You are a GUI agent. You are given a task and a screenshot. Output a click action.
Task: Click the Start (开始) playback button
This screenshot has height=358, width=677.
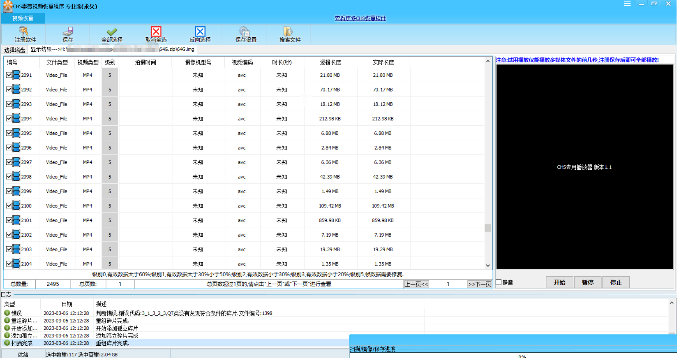tap(560, 282)
